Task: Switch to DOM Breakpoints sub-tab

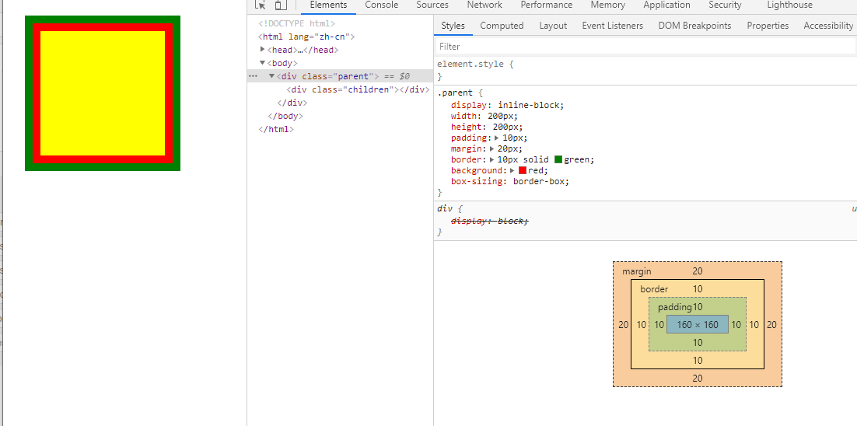Action: (694, 26)
